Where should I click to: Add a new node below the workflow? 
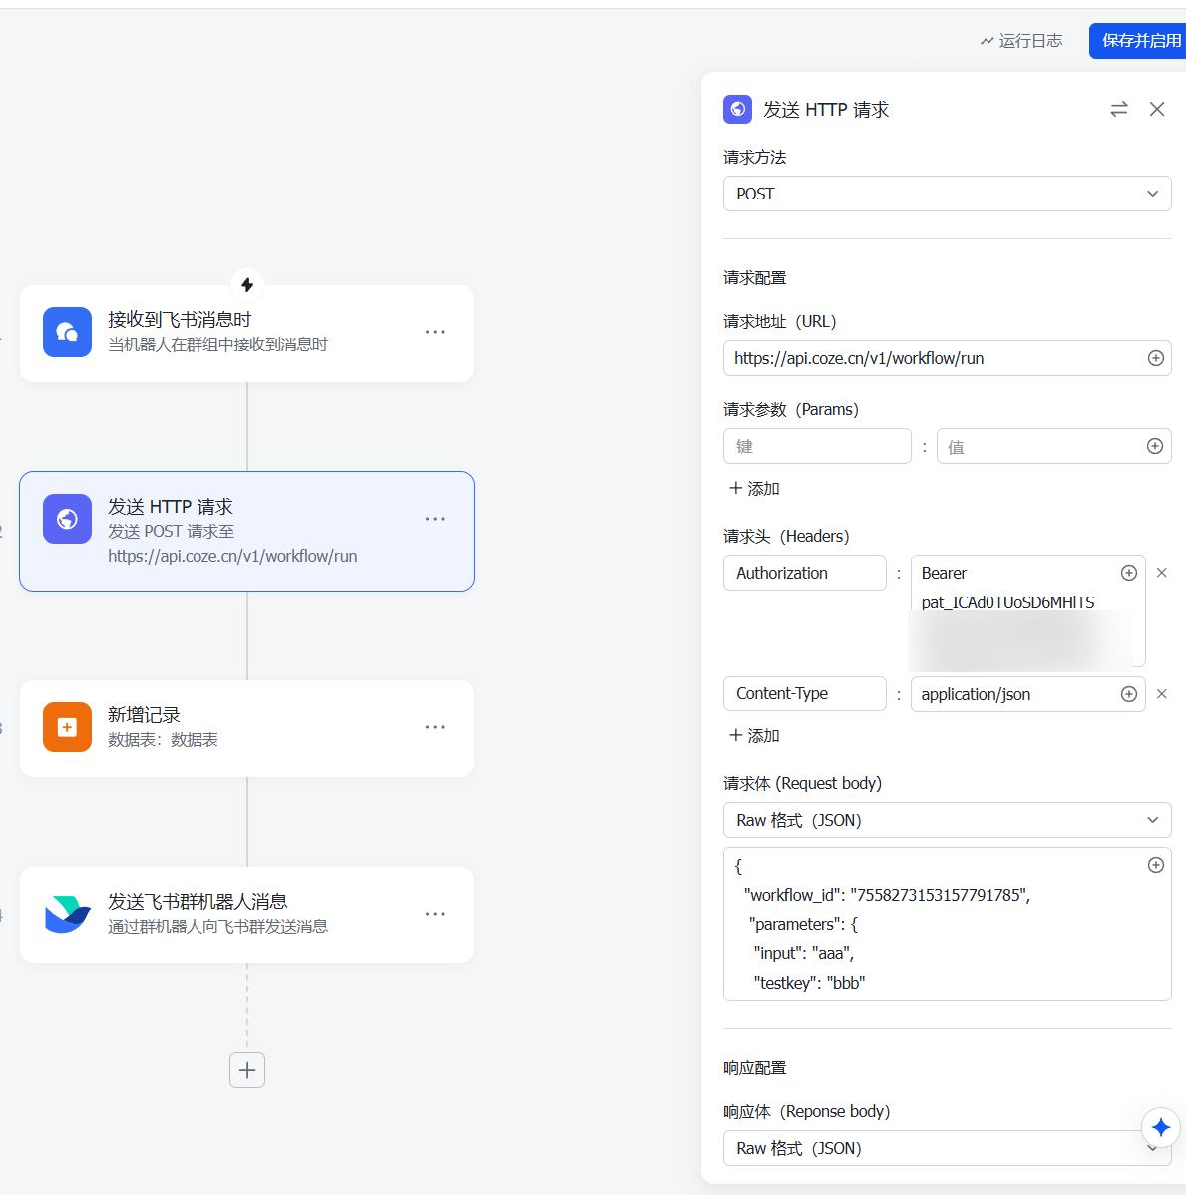pyautogui.click(x=247, y=1070)
